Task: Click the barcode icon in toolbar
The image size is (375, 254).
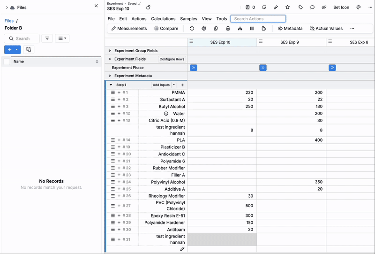Action: pyautogui.click(x=252, y=29)
